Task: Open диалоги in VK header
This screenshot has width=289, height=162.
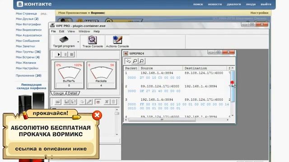Action: pyautogui.click(x=234, y=4)
